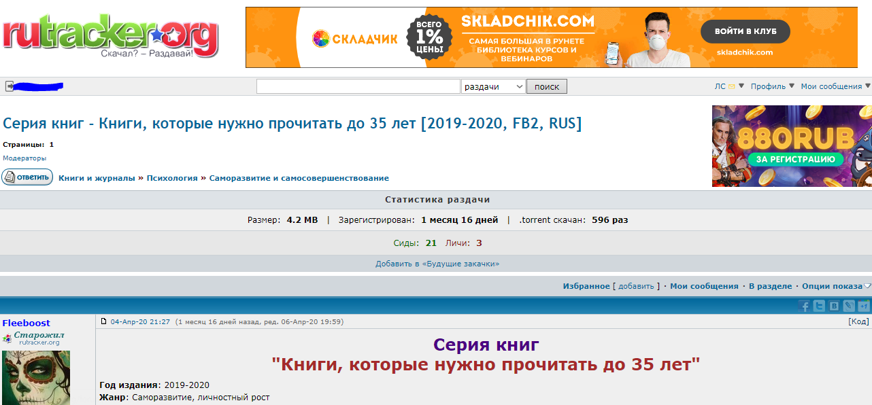Focus the tracker search text field
The image size is (872, 405).
[358, 86]
